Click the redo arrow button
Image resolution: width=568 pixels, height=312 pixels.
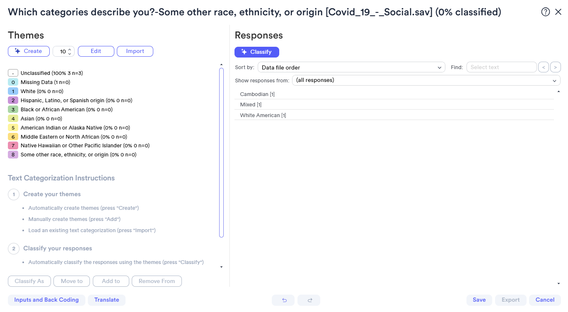click(309, 300)
